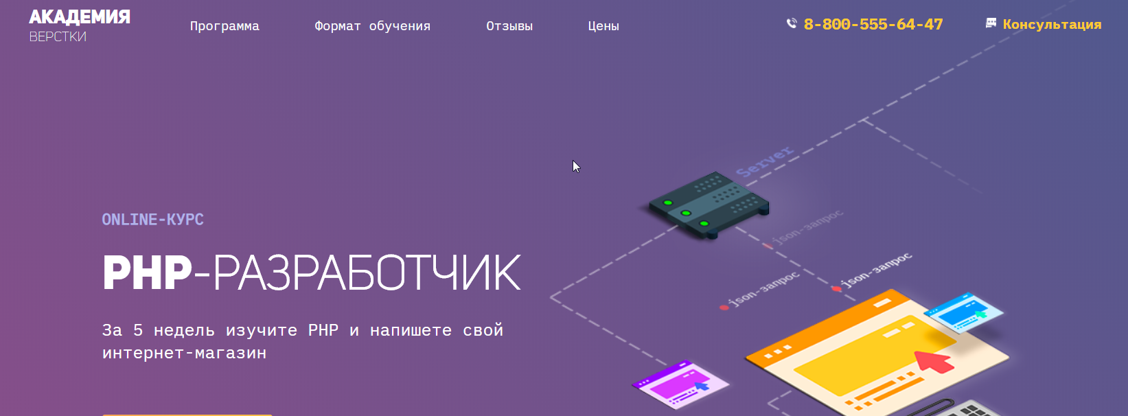Click the Академия Верстки logo
This screenshot has height=416, width=1128.
click(x=79, y=25)
